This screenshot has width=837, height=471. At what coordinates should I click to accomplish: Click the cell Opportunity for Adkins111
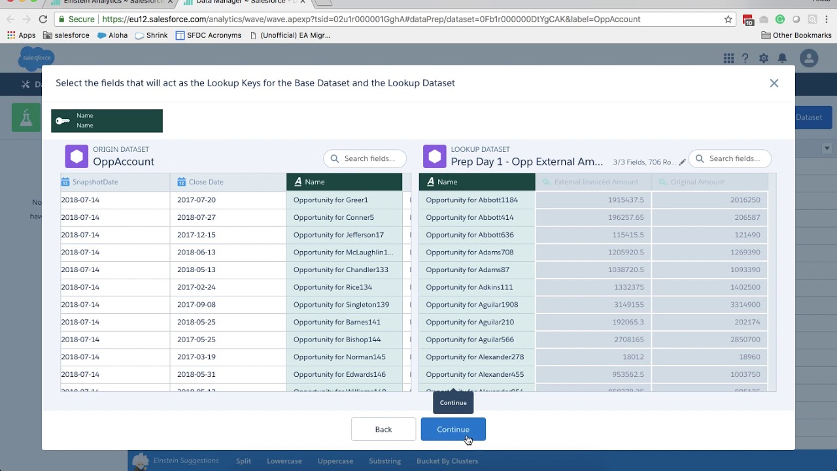point(477,287)
